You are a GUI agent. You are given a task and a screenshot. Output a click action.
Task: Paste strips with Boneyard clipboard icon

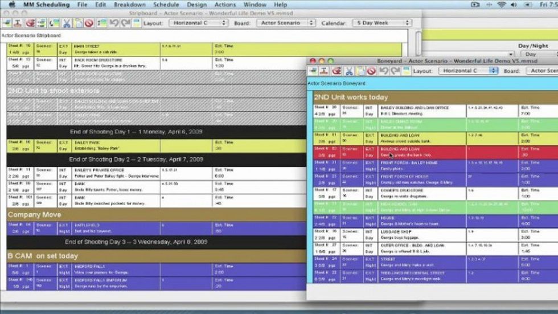pyautogui.click(x=360, y=71)
